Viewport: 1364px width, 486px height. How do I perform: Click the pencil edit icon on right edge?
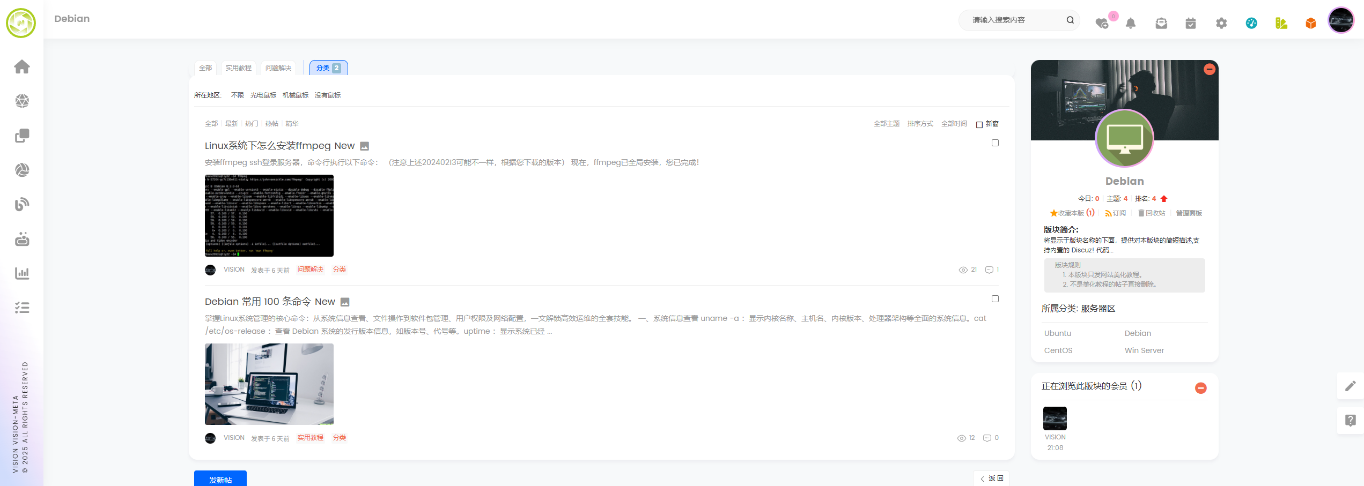coord(1350,386)
